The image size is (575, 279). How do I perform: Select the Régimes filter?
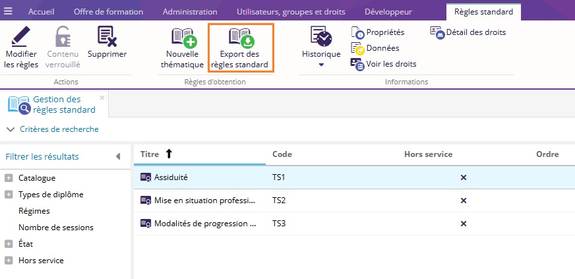[34, 211]
